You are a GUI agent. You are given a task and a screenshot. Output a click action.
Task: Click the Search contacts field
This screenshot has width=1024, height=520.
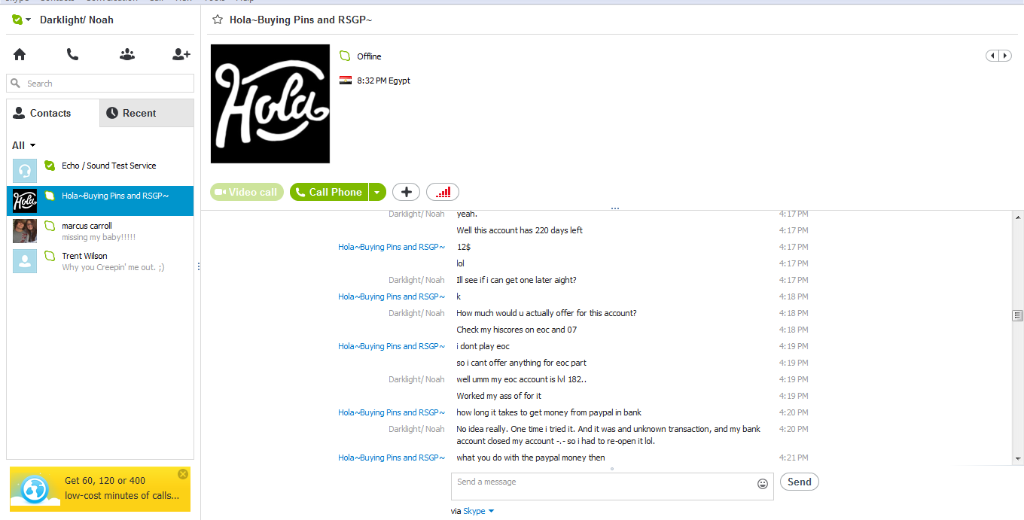(100, 84)
